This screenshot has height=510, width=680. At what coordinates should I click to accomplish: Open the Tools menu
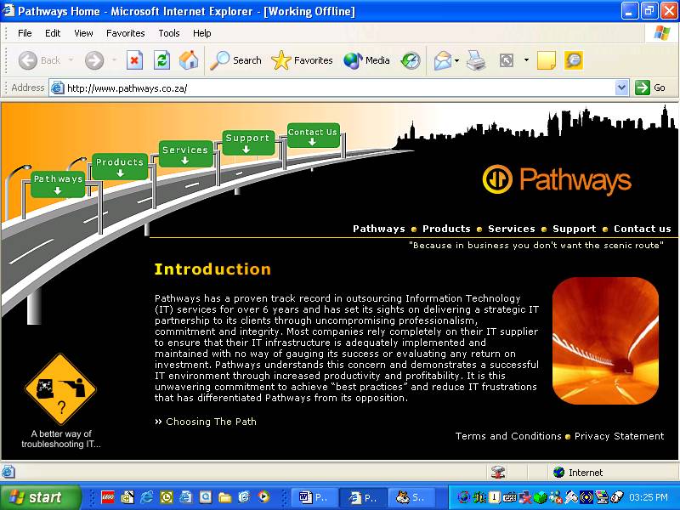168,33
